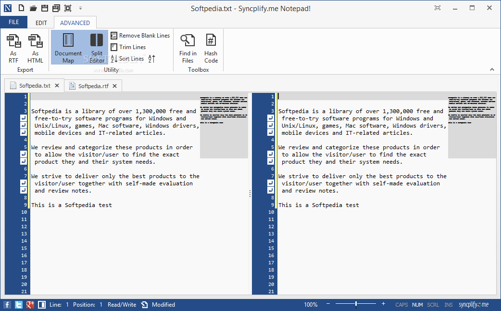The width and height of the screenshot is (501, 311).
Task: Open the Hash Code tool
Action: [211, 48]
